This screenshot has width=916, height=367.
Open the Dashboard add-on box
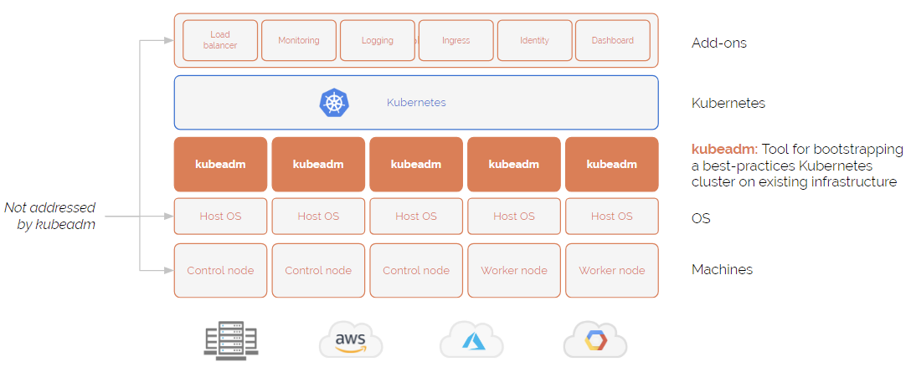click(612, 40)
